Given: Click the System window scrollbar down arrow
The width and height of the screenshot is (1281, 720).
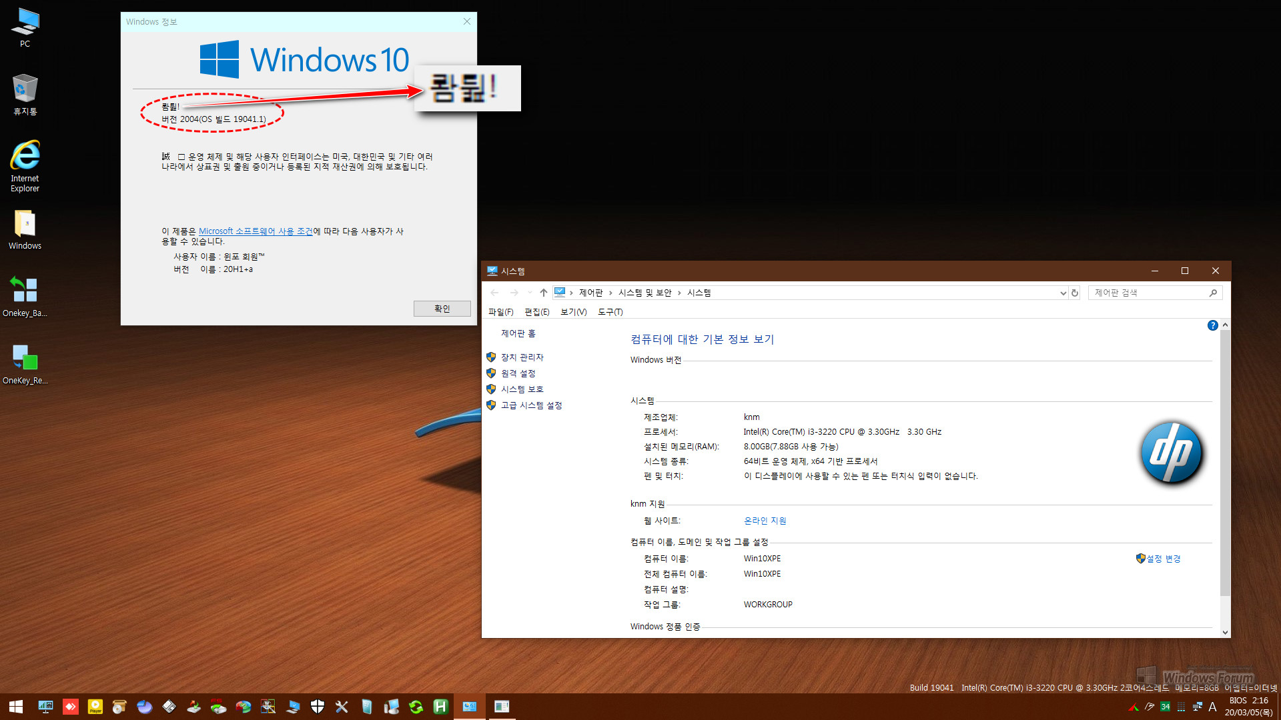Looking at the screenshot, I should pos(1225,632).
